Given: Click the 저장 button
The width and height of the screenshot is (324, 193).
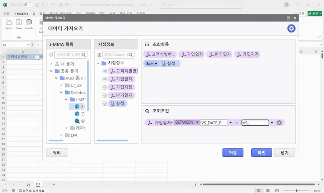Looking at the screenshot, I should click(233, 153).
